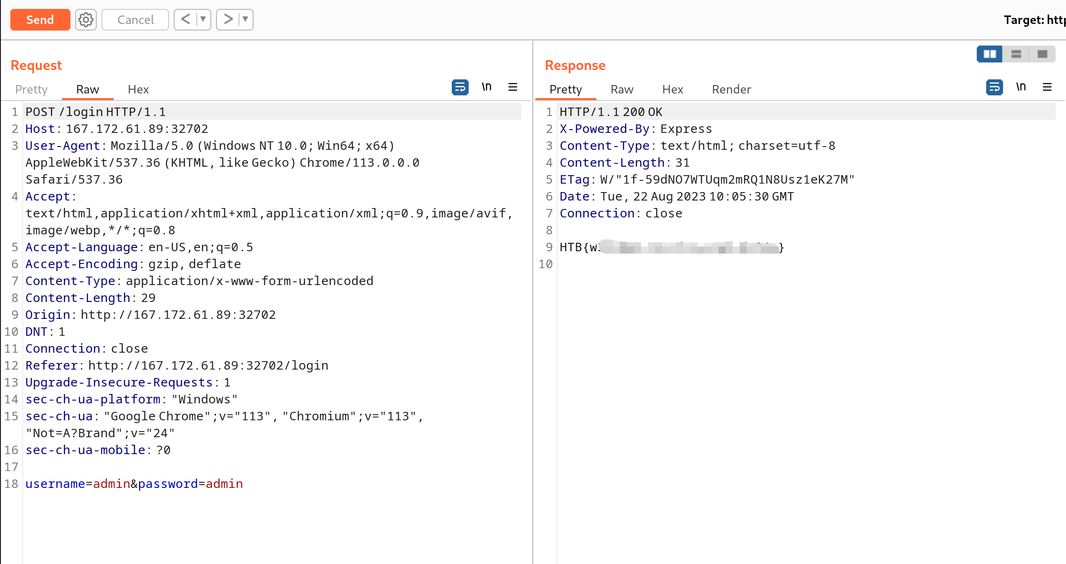The image size is (1066, 564).
Task: Click the Origin header line
Action: [x=151, y=315]
